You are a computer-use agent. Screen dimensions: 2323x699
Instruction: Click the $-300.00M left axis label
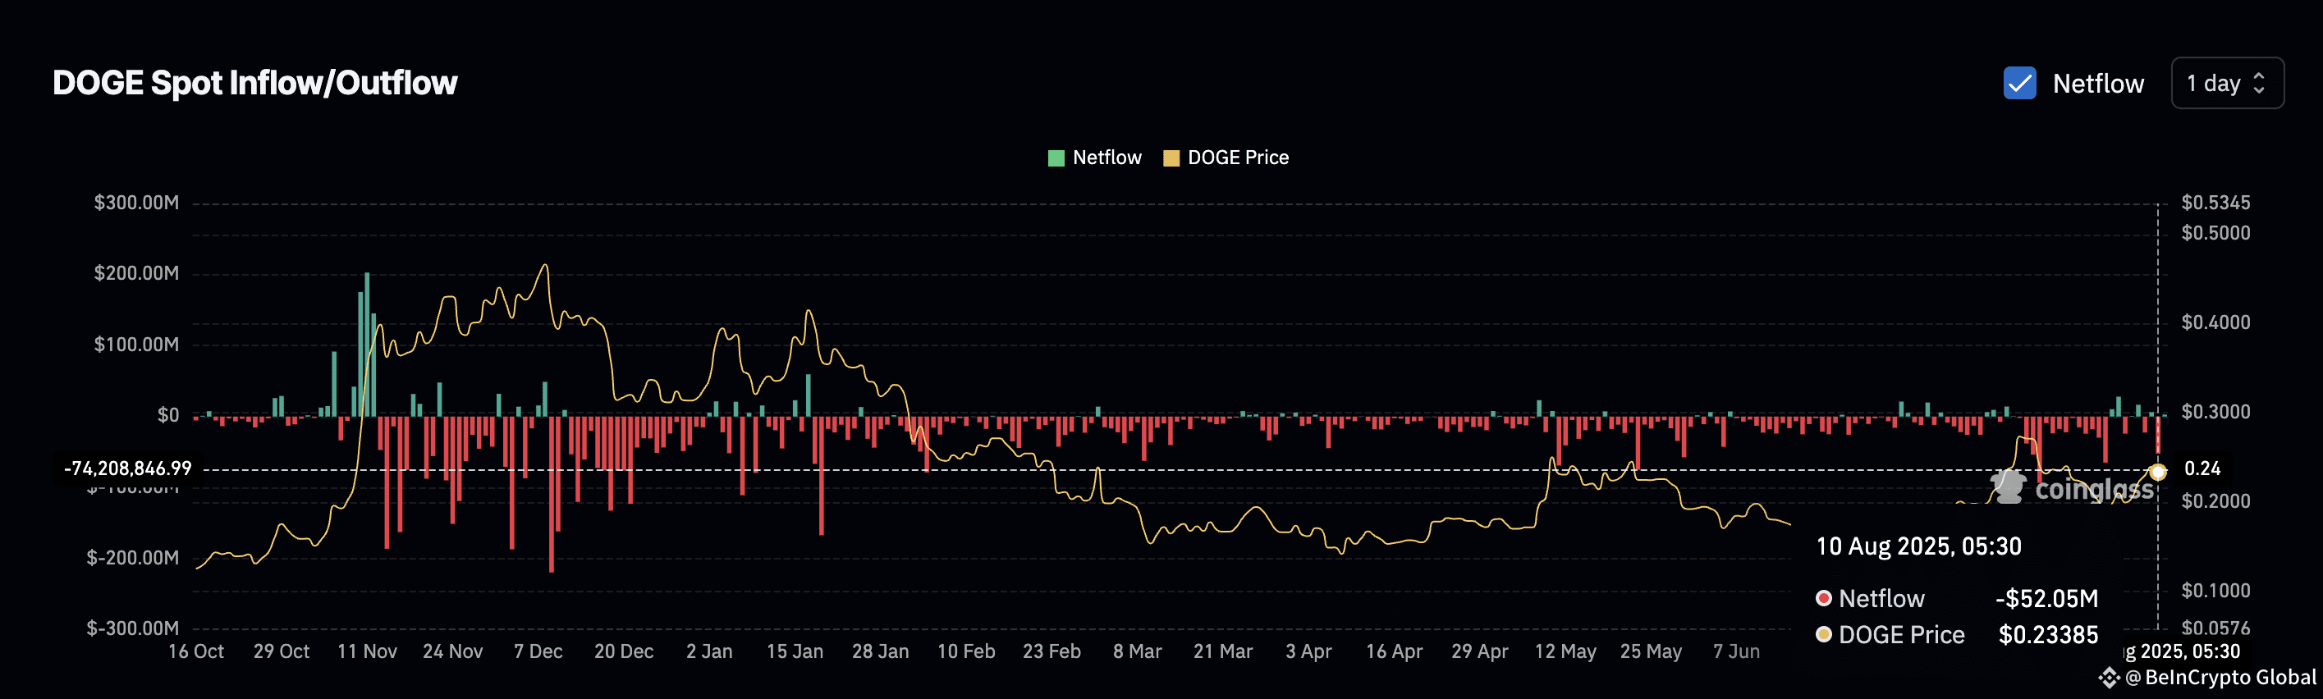click(x=132, y=628)
